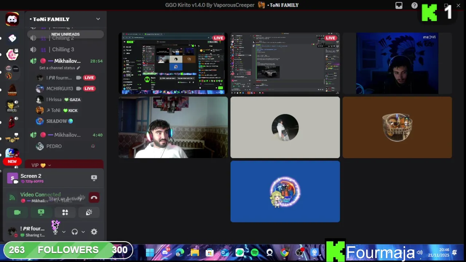Open Discord home direct messages icon
The image size is (466, 262).
pyautogui.click(x=12, y=19)
